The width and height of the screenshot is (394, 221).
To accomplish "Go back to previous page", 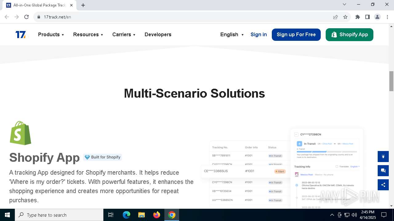I will [x=7, y=17].
